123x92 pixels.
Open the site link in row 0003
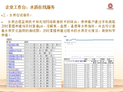click(x=11, y=53)
